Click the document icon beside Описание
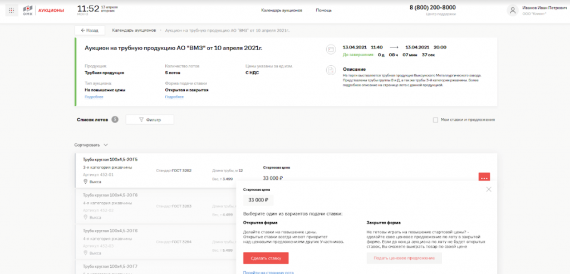This screenshot has height=274, width=570. tap(331, 70)
